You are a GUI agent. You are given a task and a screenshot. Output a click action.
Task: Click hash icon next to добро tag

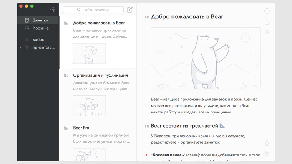(27, 39)
